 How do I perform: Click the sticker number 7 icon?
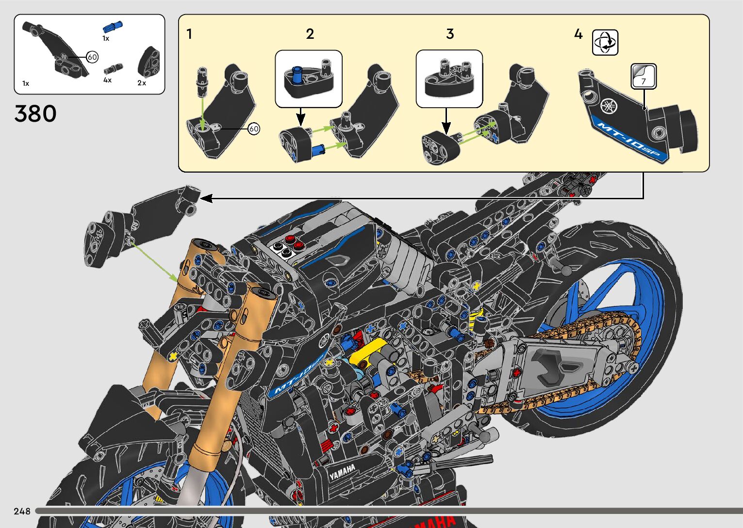(644, 77)
